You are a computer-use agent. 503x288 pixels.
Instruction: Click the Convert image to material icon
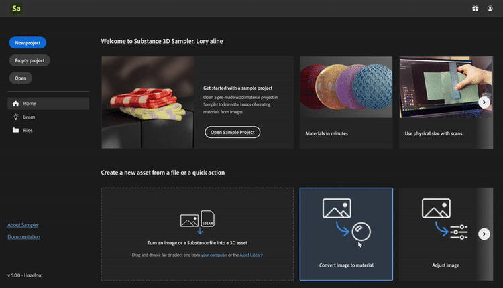347,220
